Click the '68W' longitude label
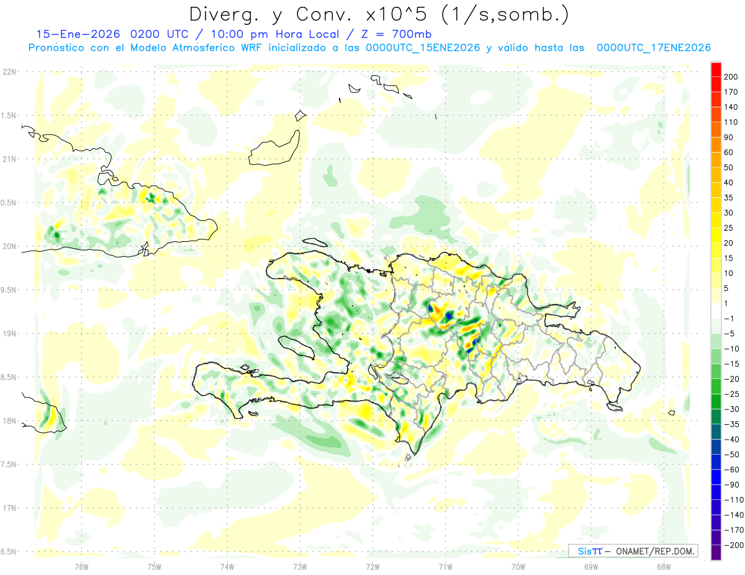745x575 pixels. (x=664, y=566)
